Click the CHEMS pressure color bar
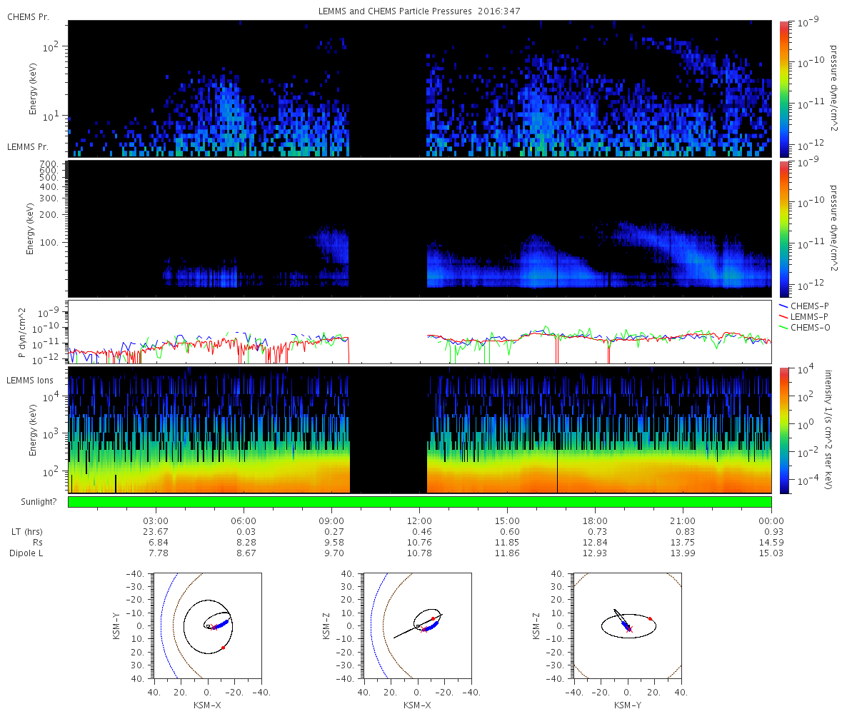 tap(783, 89)
